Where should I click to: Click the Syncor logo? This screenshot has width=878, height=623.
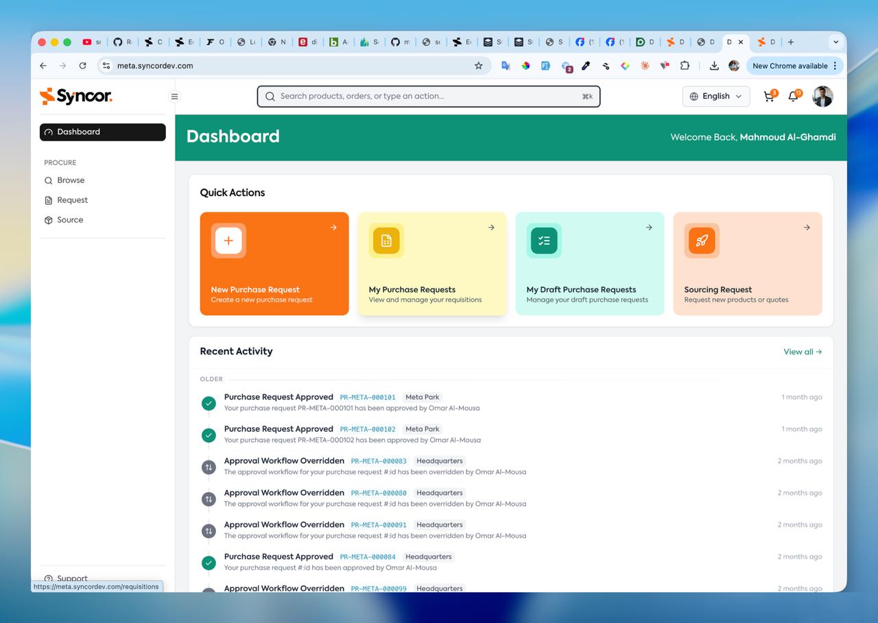75,96
